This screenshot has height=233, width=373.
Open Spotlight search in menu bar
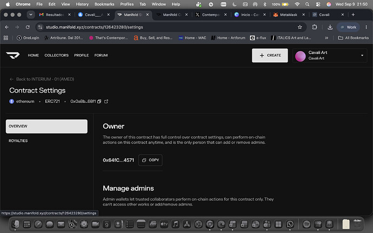(x=307, y=4)
